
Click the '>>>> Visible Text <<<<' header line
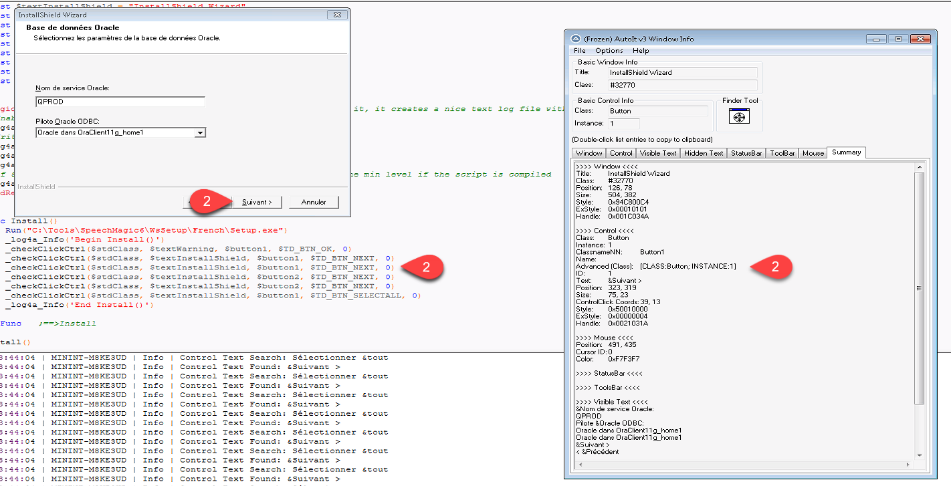tap(611, 402)
